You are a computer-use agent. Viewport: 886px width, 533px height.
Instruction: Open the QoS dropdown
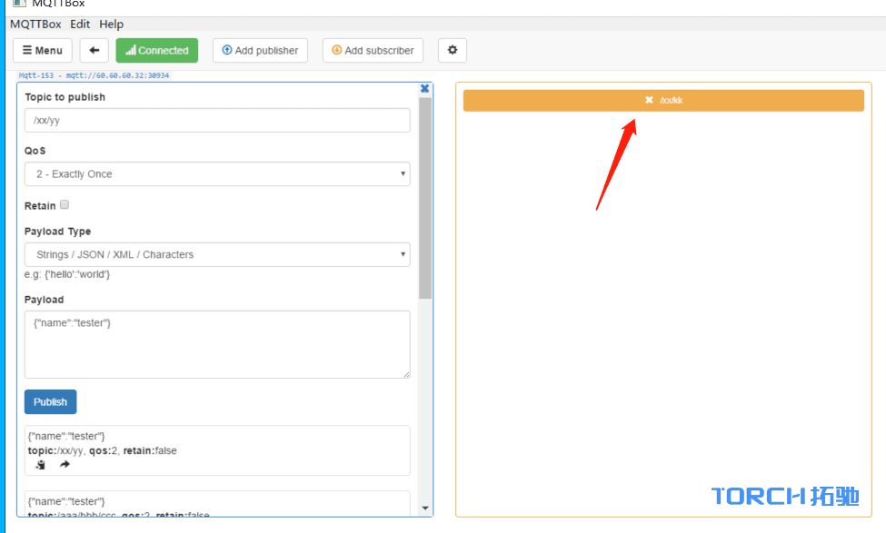pyautogui.click(x=217, y=174)
